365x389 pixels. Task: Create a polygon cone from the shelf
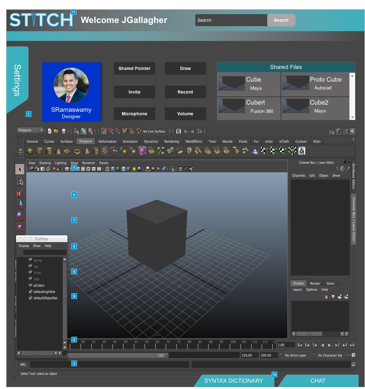pyautogui.click(x=58, y=151)
